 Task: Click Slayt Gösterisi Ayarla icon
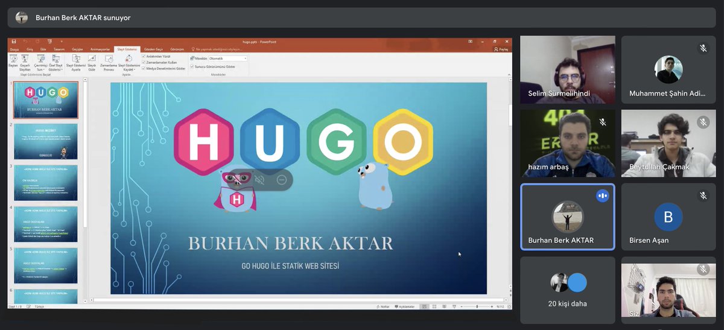point(76,62)
